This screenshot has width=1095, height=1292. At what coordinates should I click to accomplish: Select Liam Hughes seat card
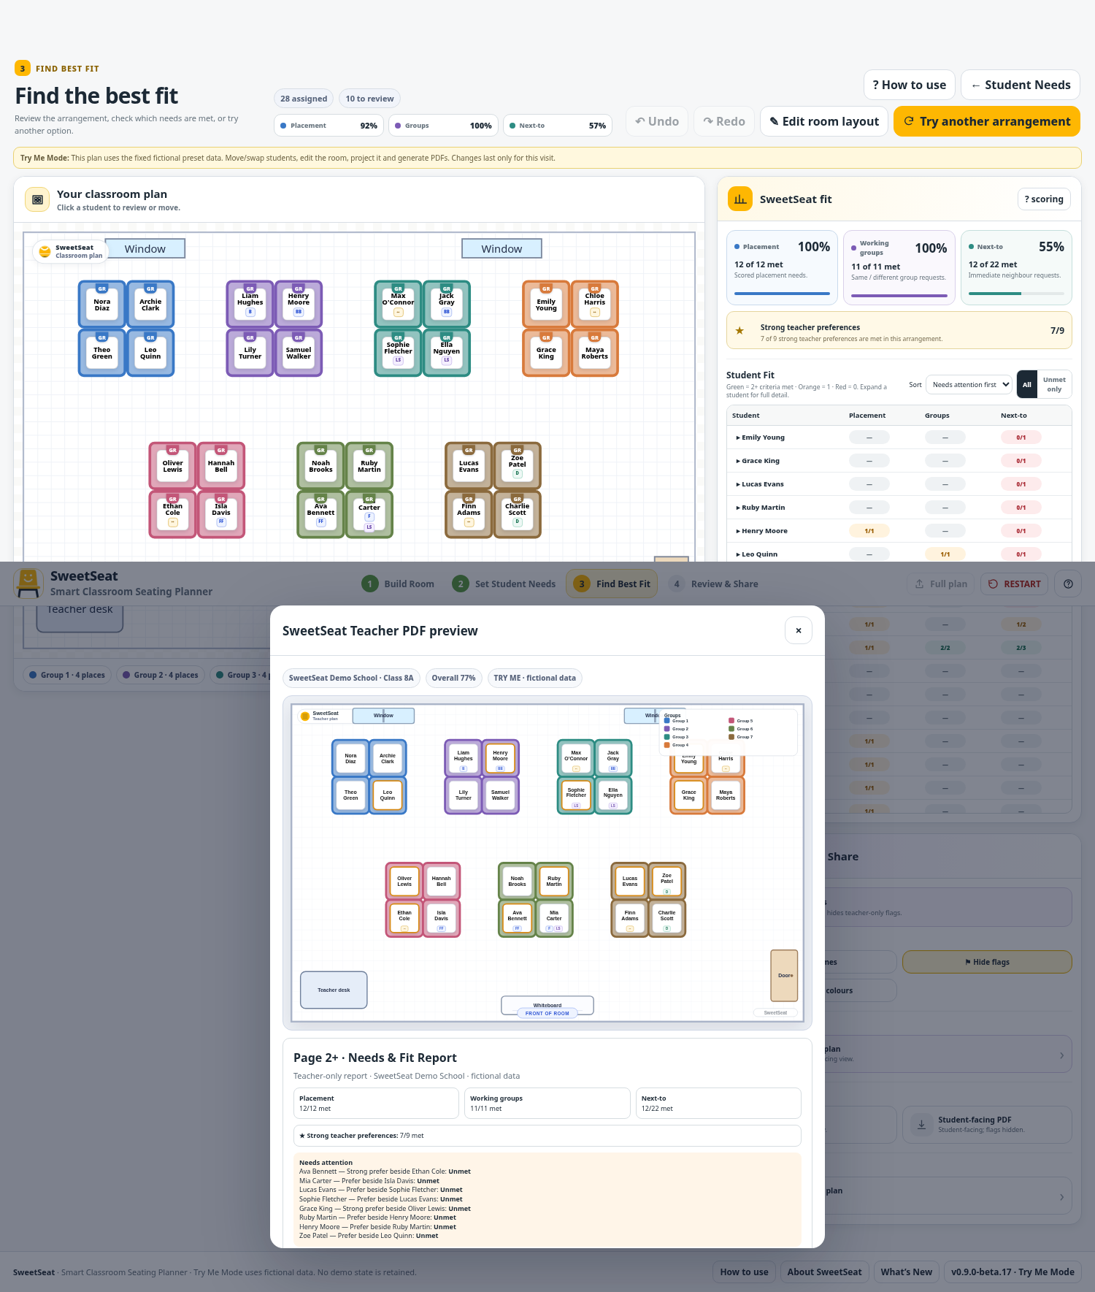(x=250, y=305)
